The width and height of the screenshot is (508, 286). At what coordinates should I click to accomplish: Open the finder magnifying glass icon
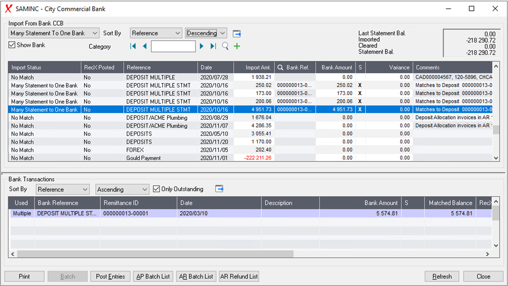tap(225, 46)
